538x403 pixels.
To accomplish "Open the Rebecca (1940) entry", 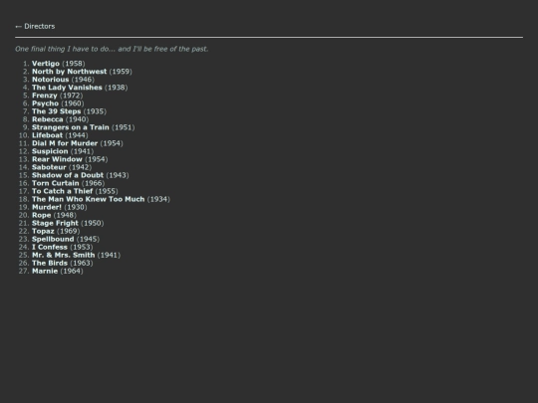I will pyautogui.click(x=48, y=119).
